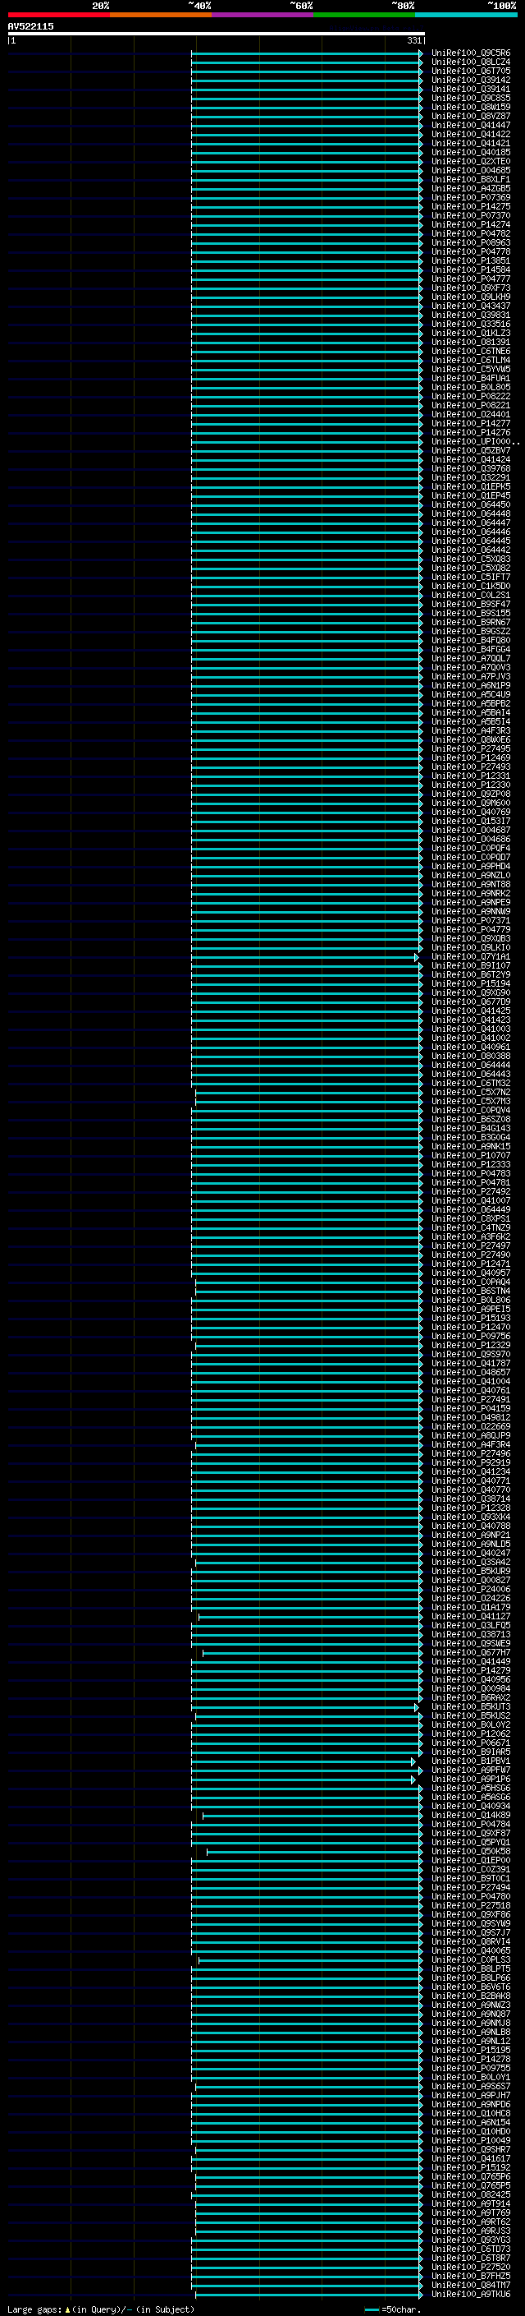Select the label UniRef100_C6TNE6

point(470,352)
